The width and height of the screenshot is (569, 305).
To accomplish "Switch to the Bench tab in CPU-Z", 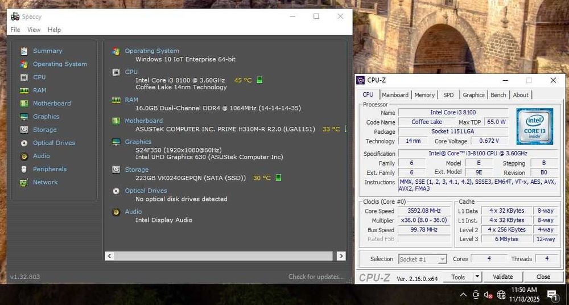I will [x=498, y=95].
